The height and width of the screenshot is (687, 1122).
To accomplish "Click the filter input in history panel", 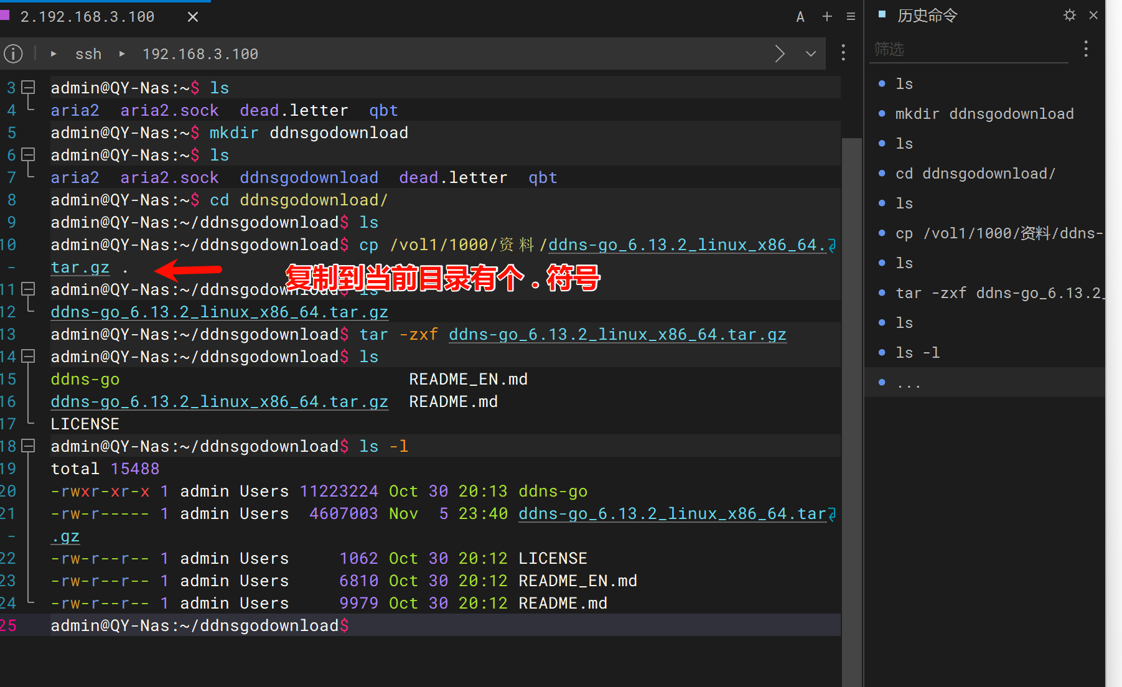I will [x=968, y=49].
